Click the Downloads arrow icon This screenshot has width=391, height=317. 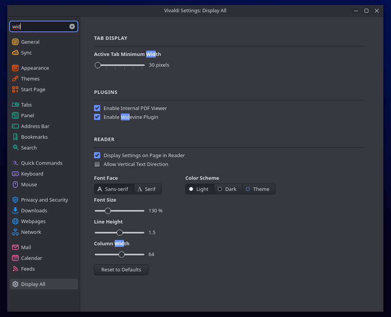15,211
